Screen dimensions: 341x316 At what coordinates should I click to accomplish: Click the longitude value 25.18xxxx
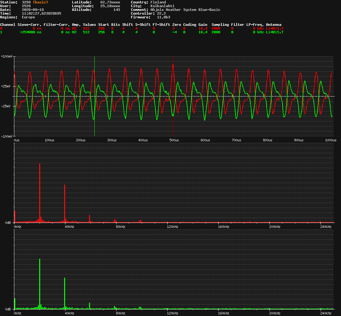(x=110, y=6)
